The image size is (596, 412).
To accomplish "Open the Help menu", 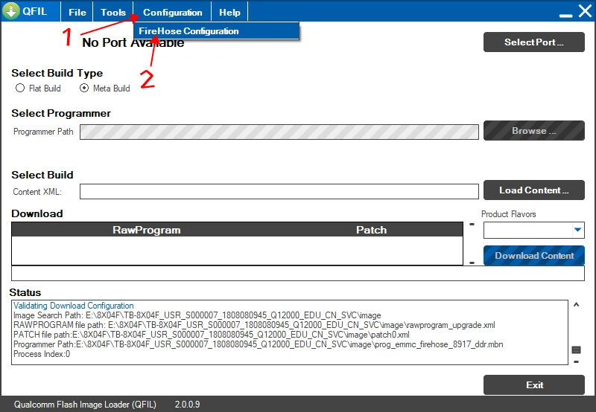I will tap(229, 12).
